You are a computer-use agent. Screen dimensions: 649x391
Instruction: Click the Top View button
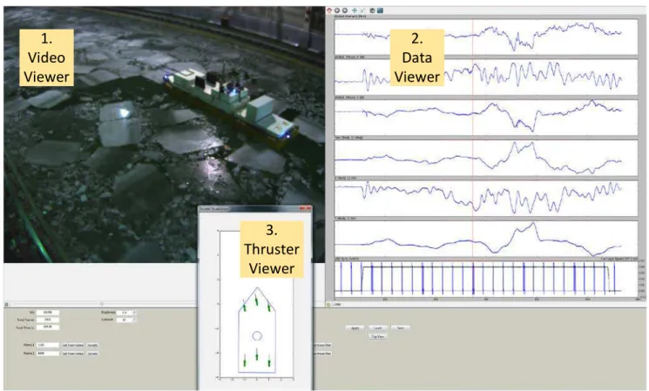click(x=377, y=336)
